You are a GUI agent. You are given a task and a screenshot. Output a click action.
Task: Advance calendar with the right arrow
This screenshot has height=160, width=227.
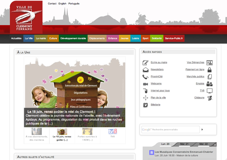(215, 144)
